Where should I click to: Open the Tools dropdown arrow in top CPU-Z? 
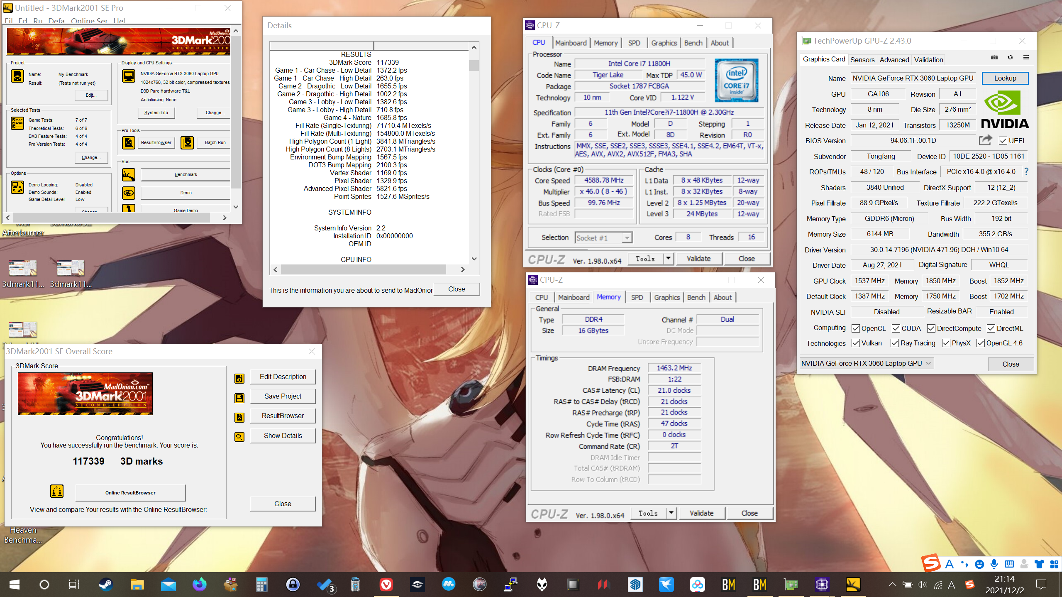click(668, 258)
